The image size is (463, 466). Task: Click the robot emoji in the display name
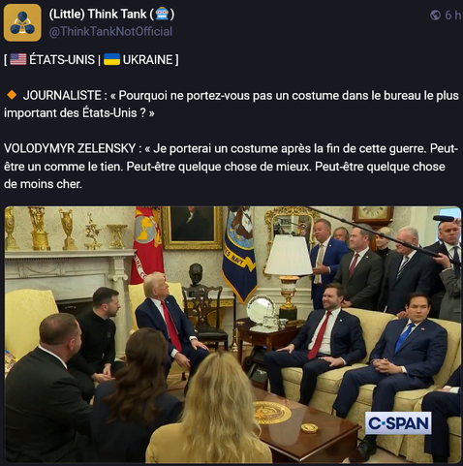coord(162,15)
